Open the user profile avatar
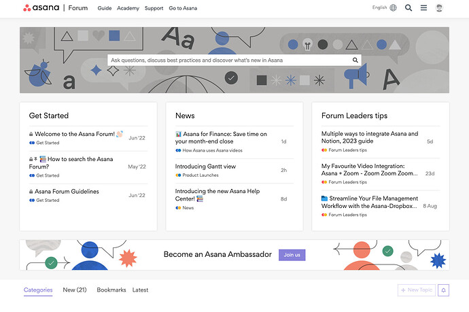This screenshot has width=469, height=312. 439,7
